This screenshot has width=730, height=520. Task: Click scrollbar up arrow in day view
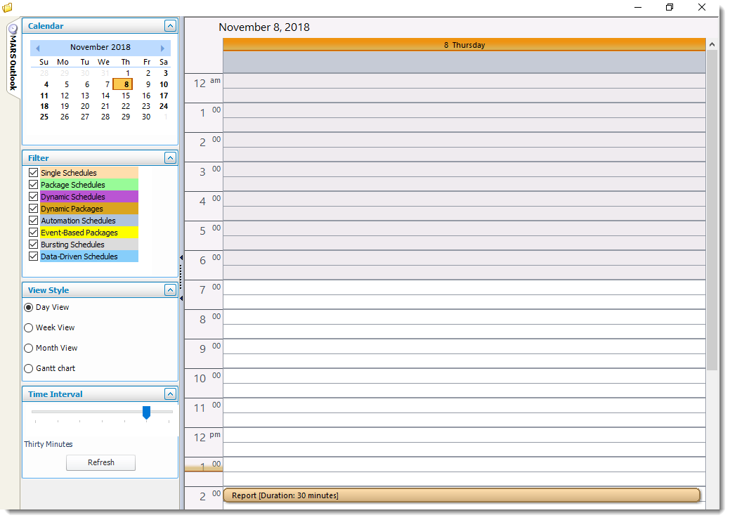pyautogui.click(x=712, y=45)
